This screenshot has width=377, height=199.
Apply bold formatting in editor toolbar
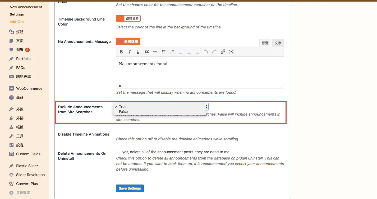(121, 52)
